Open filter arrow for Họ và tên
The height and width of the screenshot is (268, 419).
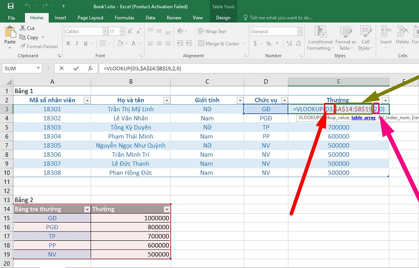coord(166,101)
